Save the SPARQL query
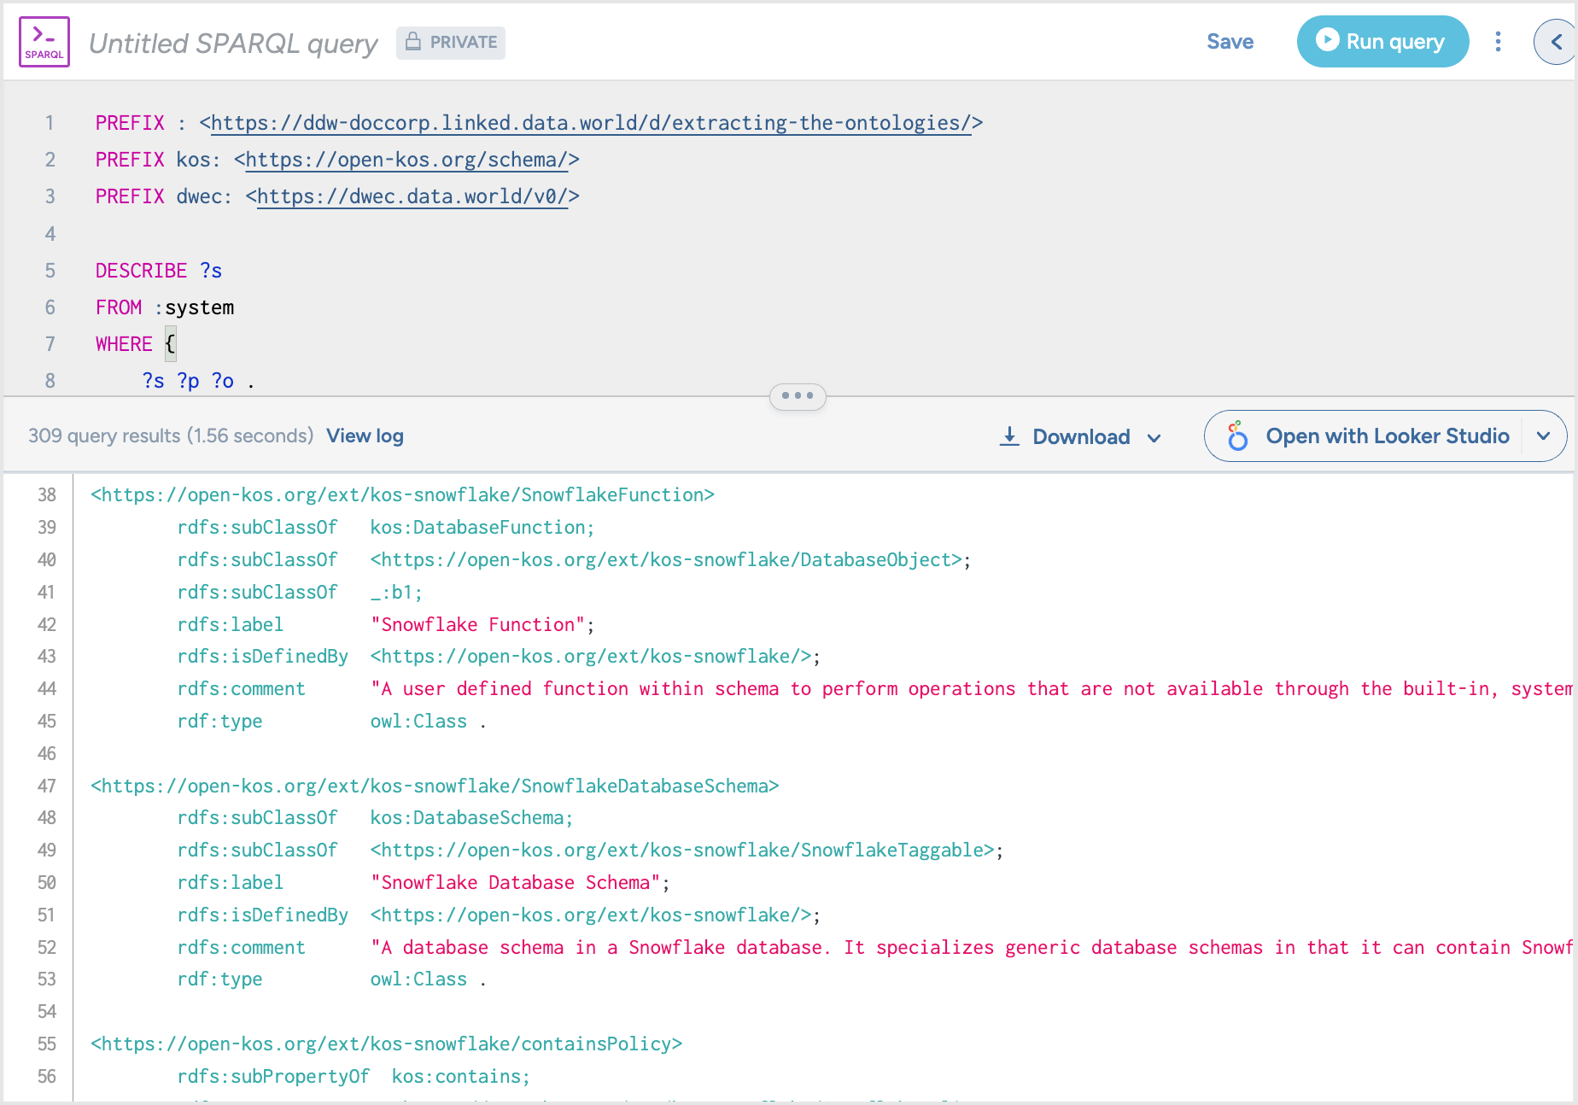This screenshot has width=1578, height=1105. coord(1230,42)
